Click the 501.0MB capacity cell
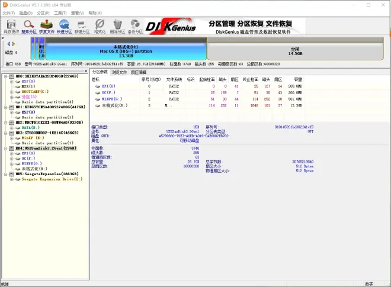391x287 pixels. [x=295, y=99]
